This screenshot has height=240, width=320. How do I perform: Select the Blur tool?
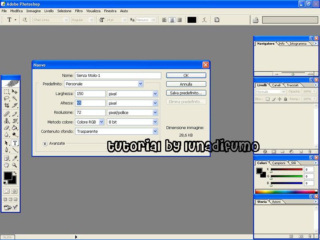(x=6, y=134)
